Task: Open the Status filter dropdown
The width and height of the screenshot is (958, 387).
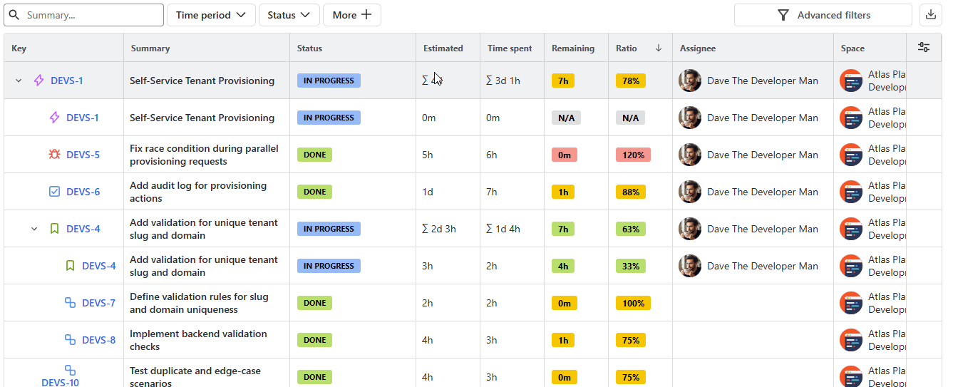Action: [x=289, y=15]
